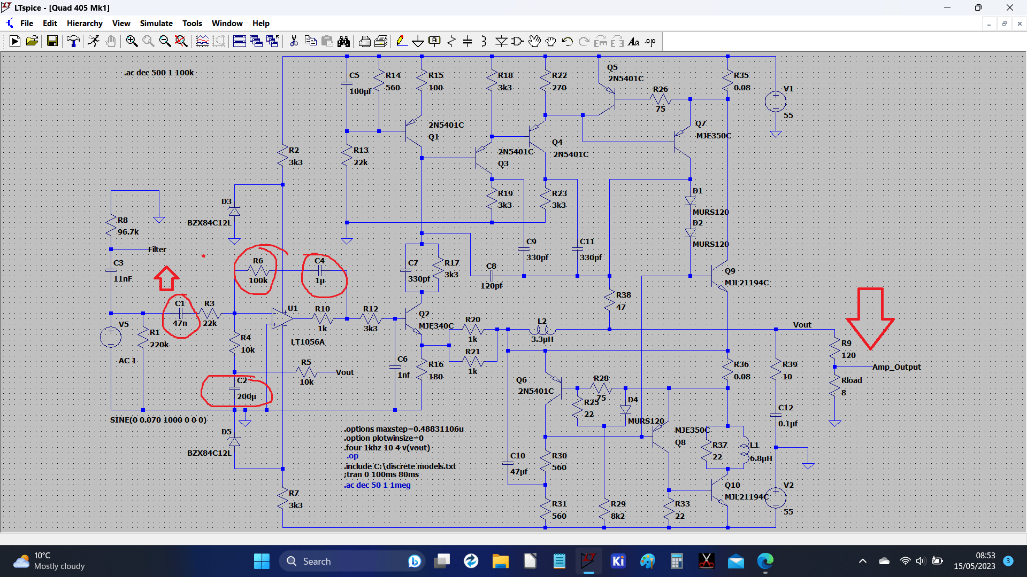Click the C4 1µ capacitor value
The width and height of the screenshot is (1027, 577).
[320, 280]
